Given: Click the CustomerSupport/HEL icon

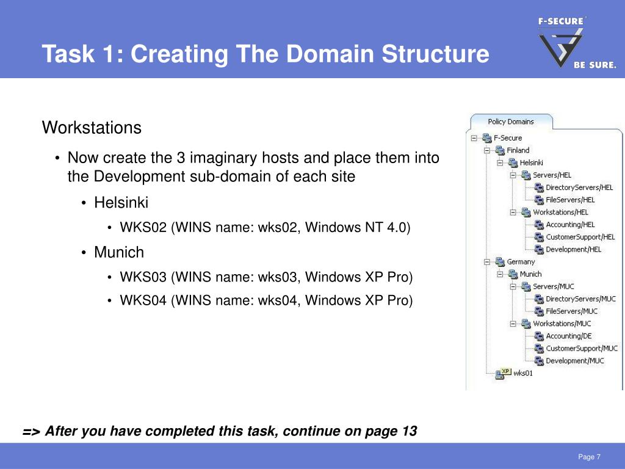Looking at the screenshot, I should click(x=539, y=238).
